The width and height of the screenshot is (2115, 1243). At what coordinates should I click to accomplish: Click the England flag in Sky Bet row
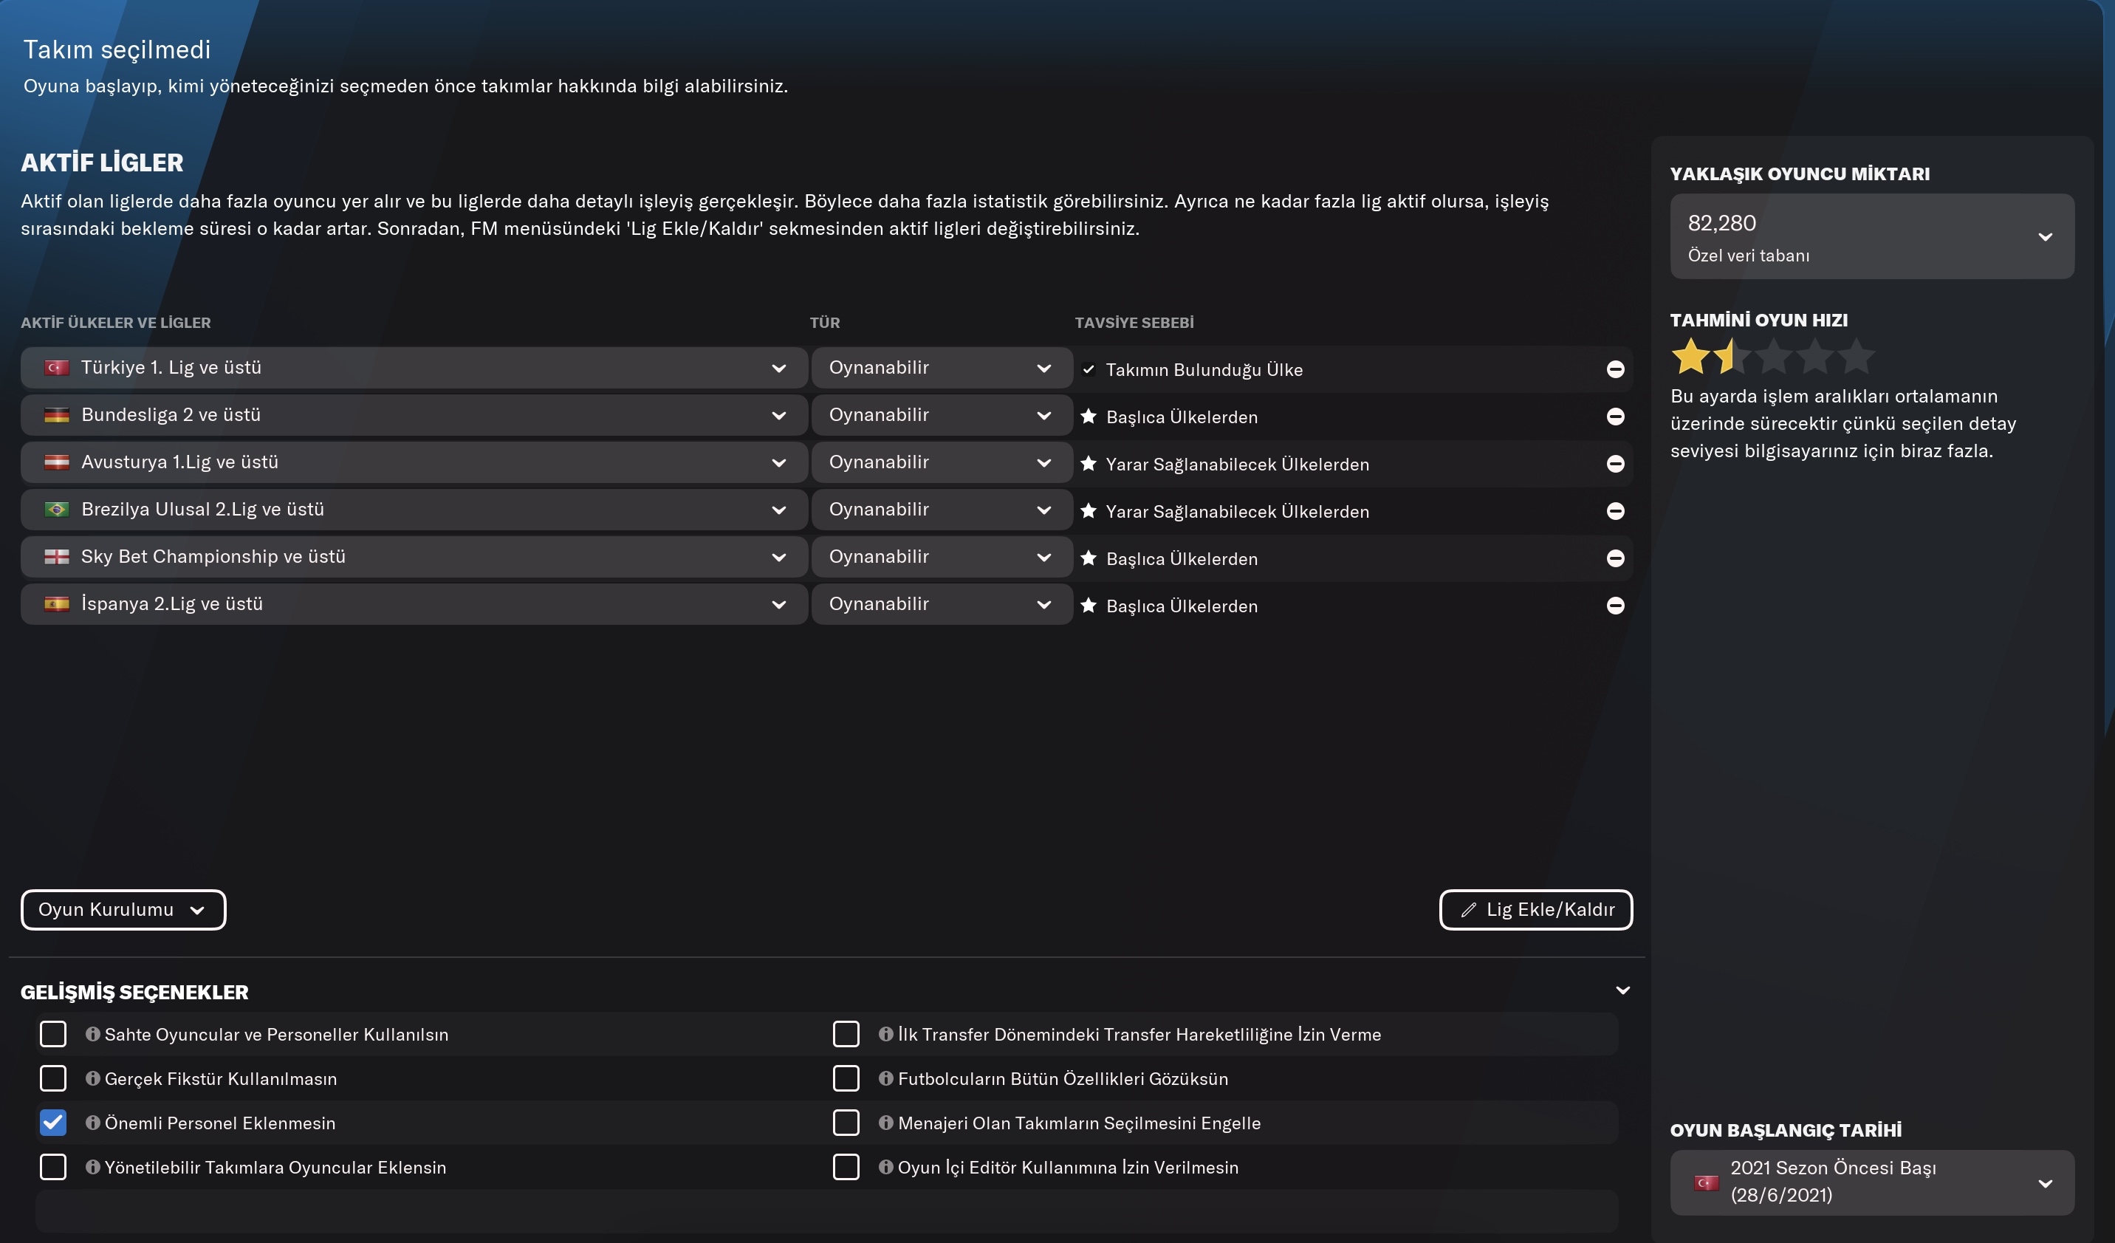(x=56, y=556)
